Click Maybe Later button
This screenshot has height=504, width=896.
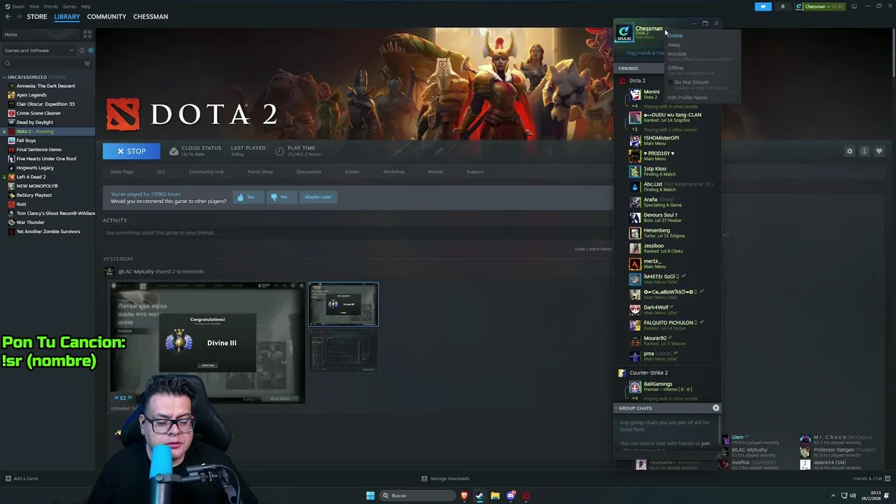tap(318, 197)
